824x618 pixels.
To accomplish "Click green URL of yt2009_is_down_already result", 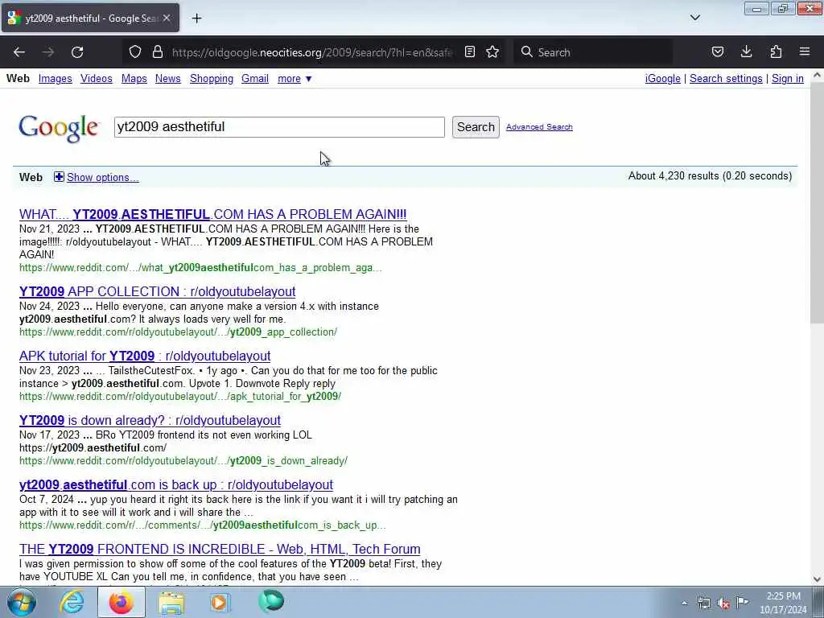I will pos(183,461).
